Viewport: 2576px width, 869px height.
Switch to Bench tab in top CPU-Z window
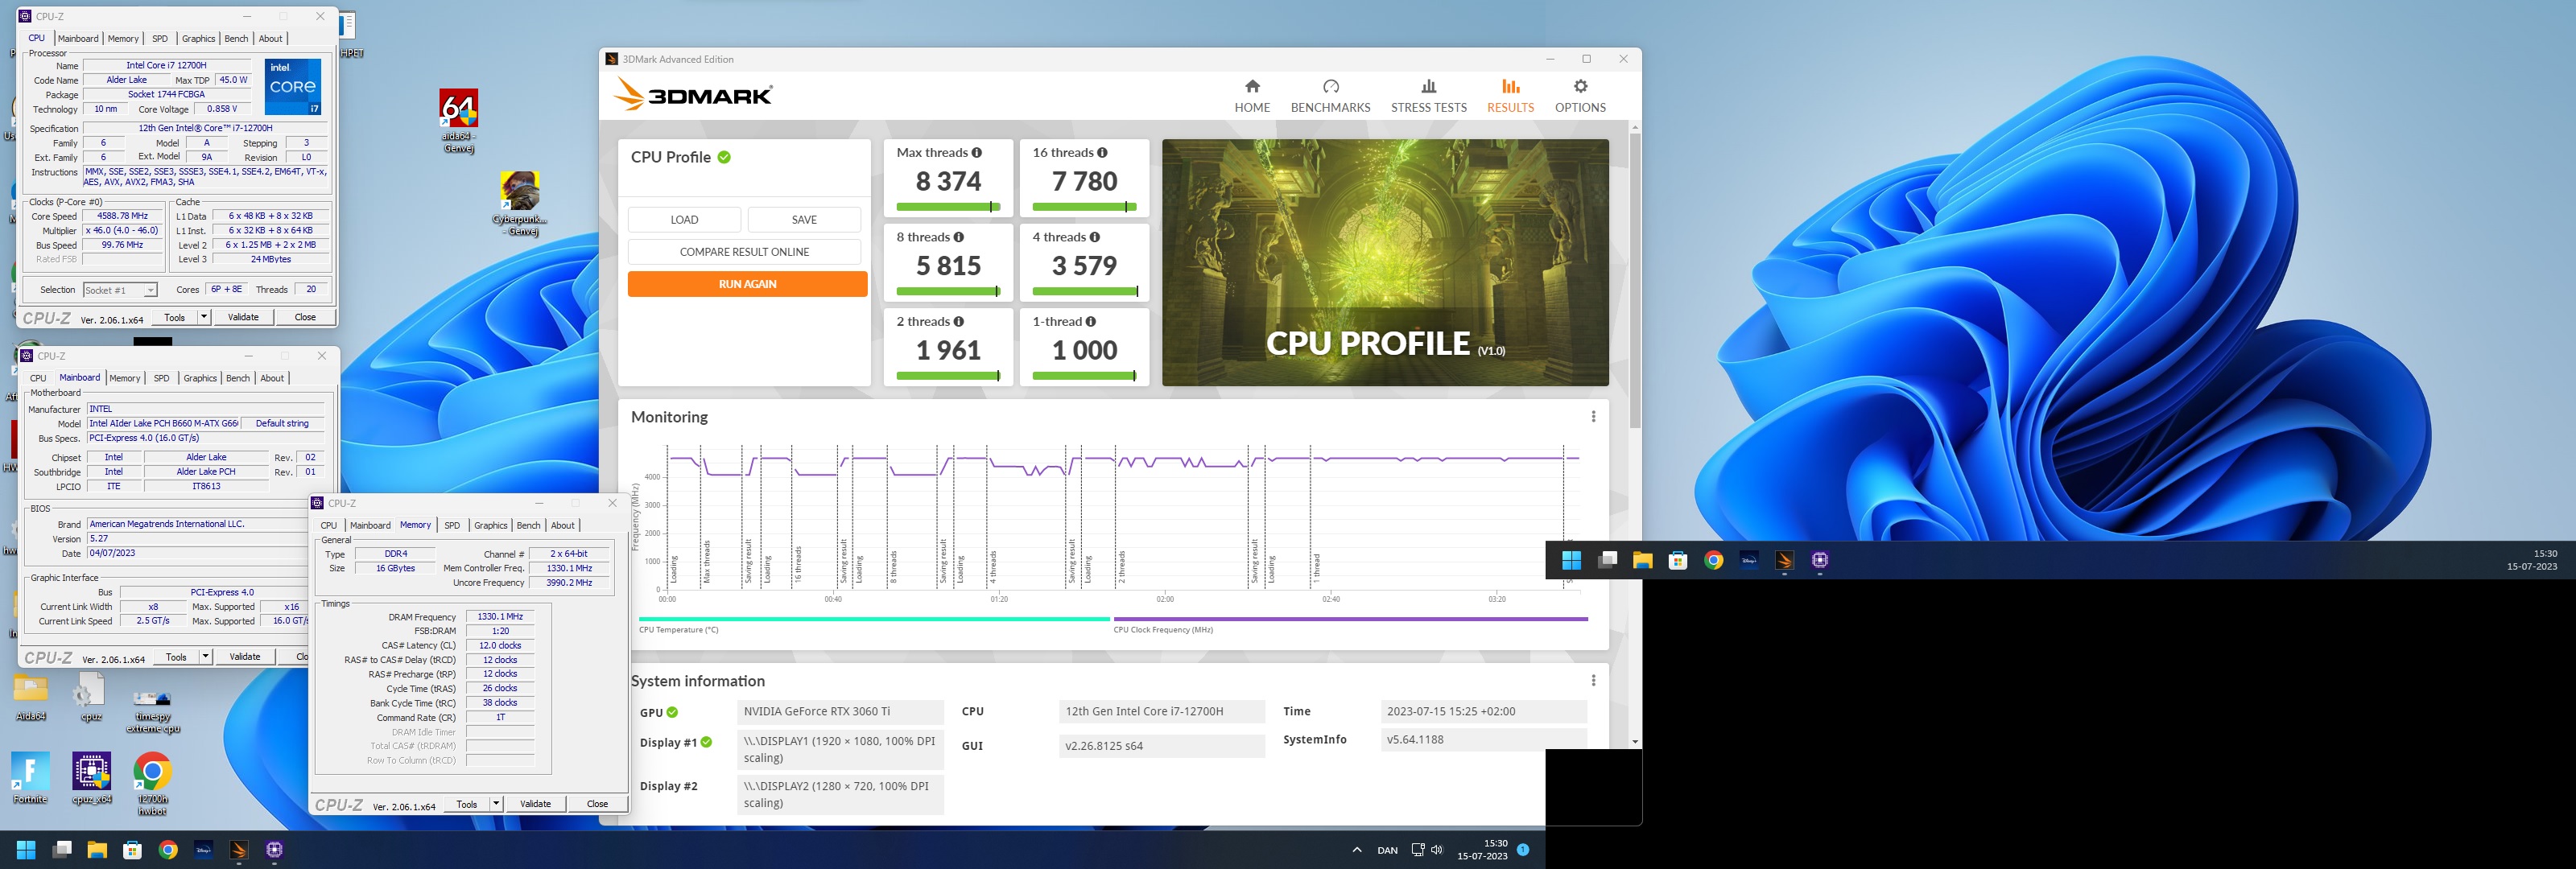236,38
